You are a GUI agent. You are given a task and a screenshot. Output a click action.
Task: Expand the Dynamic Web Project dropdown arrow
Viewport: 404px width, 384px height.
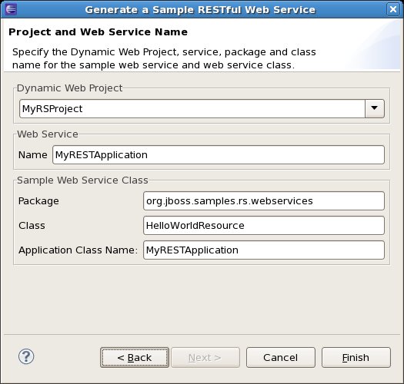pyautogui.click(x=374, y=108)
